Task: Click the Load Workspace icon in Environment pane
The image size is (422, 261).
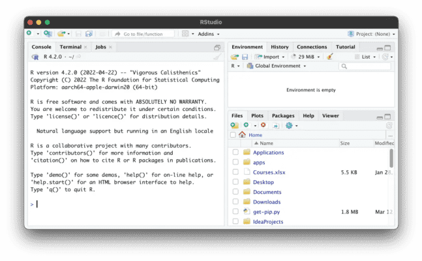Action: pos(235,57)
